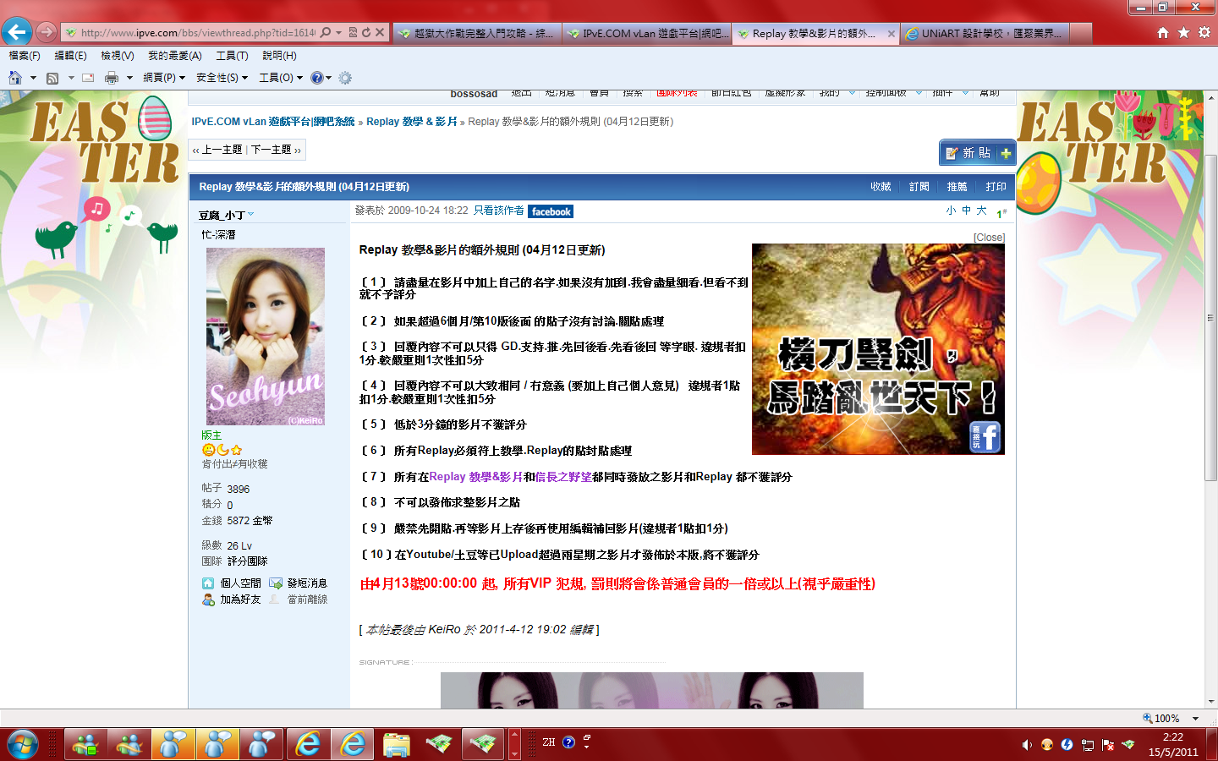Screen dimensions: 1218x761
Task: Switch to the UNiART 設計學校 tab
Action: pos(984,33)
